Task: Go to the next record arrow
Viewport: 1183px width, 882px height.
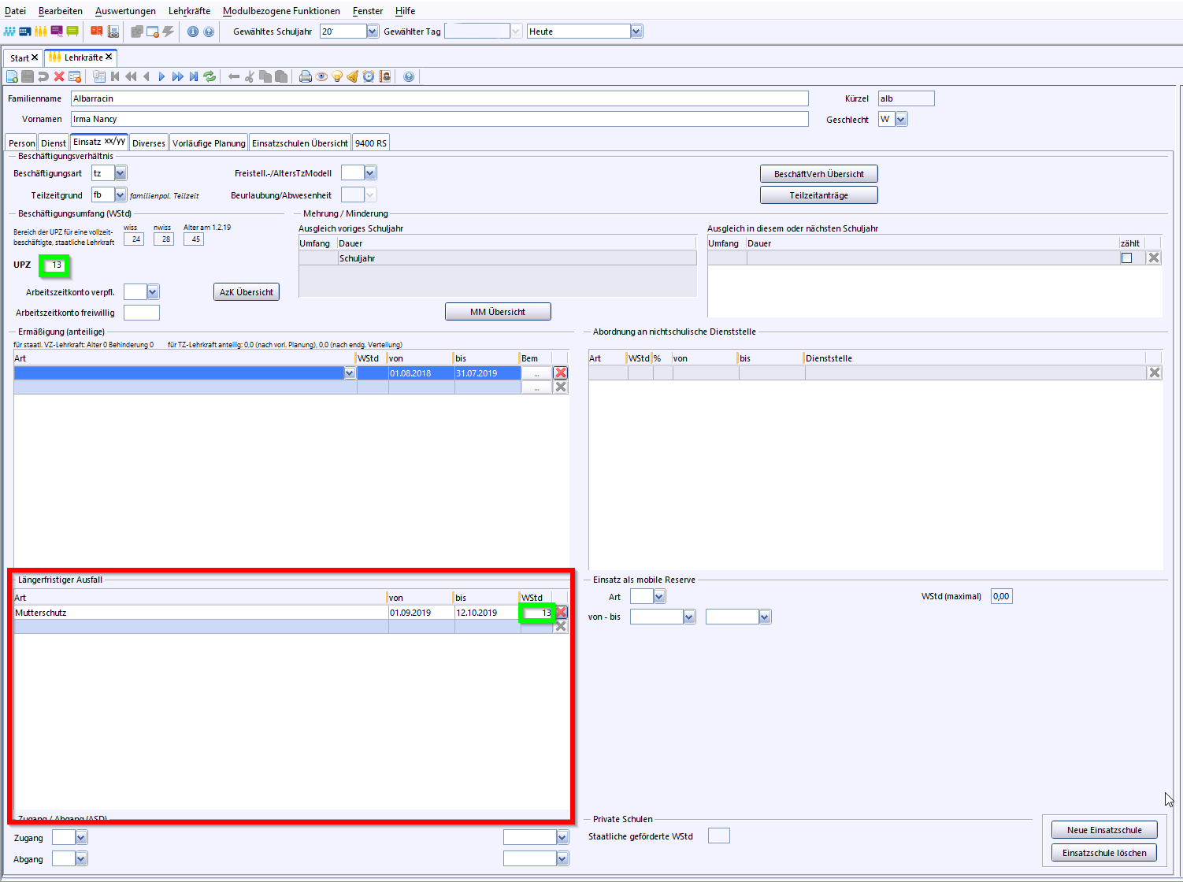Action: click(162, 76)
